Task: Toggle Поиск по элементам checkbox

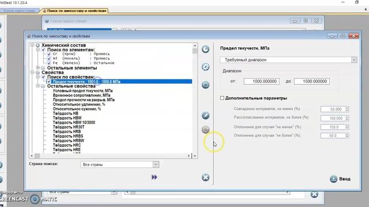Action: (43, 50)
